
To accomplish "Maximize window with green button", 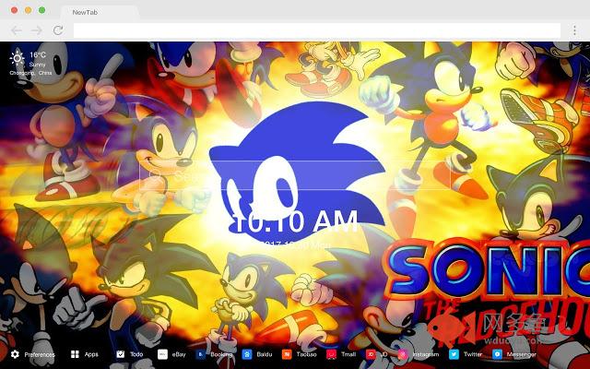I will click(x=42, y=10).
